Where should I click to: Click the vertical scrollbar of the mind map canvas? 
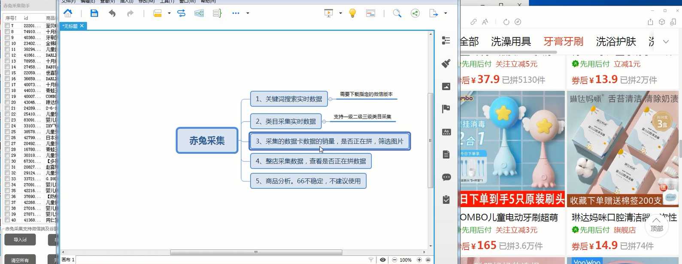pos(430,140)
